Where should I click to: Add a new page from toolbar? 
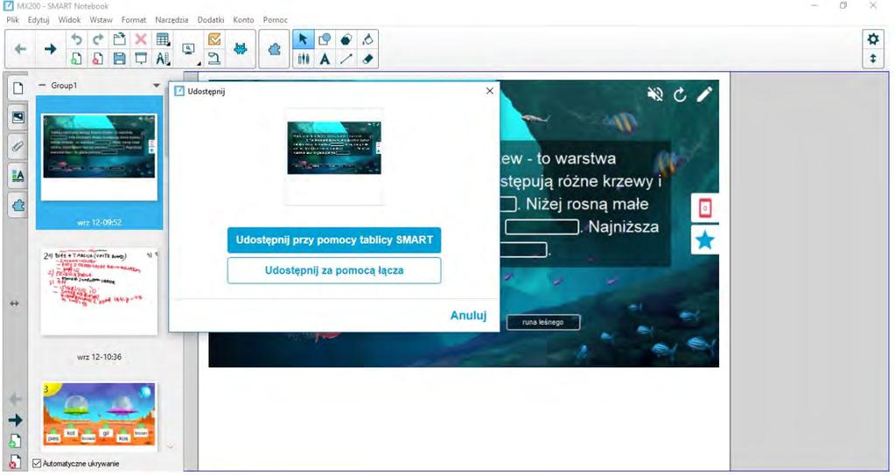[x=76, y=59]
